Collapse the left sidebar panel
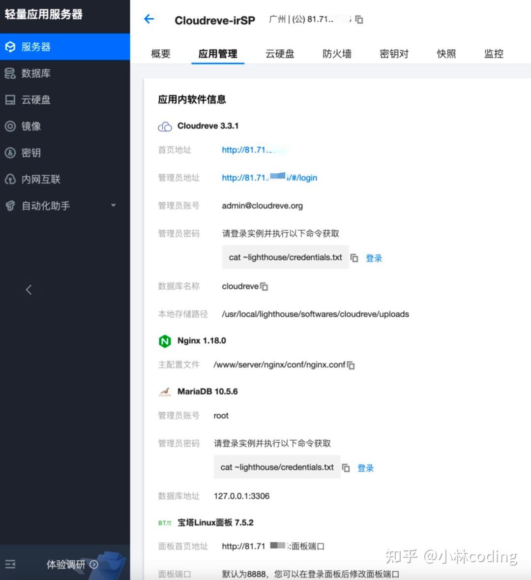The width and height of the screenshot is (531, 580). (x=29, y=290)
